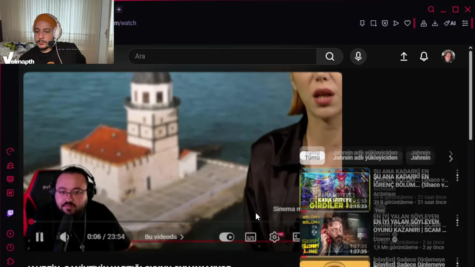Open the easy setup sliders menu

tap(465, 23)
